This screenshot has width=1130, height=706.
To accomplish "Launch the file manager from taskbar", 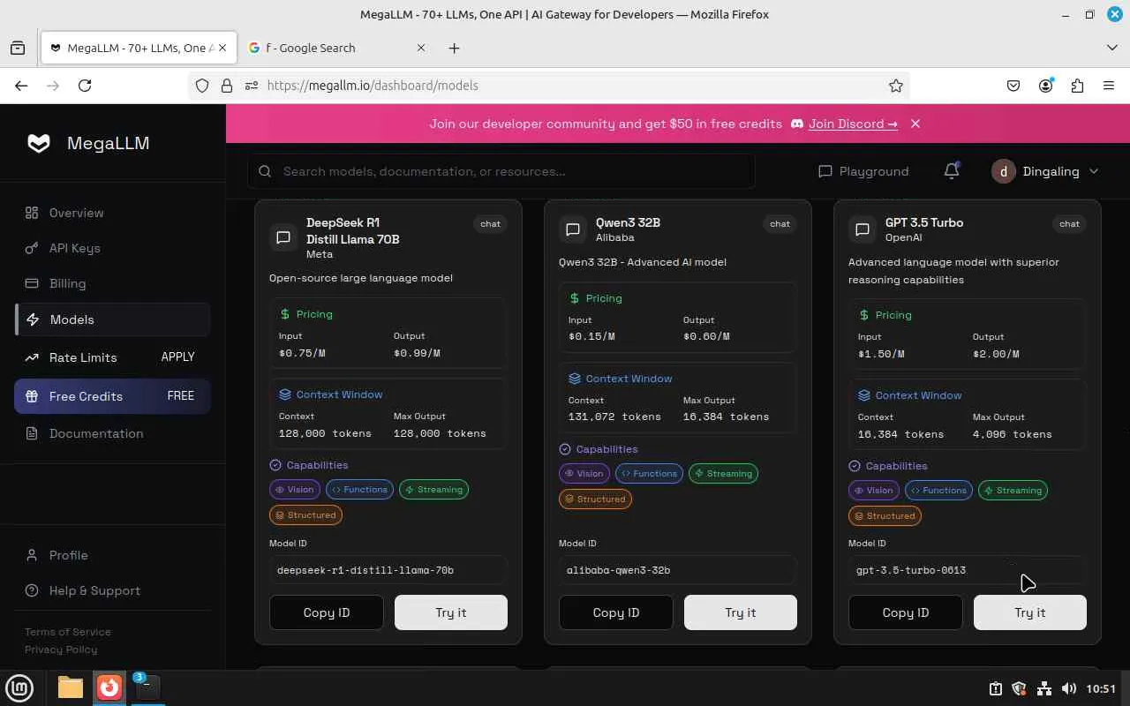I will pyautogui.click(x=71, y=687).
